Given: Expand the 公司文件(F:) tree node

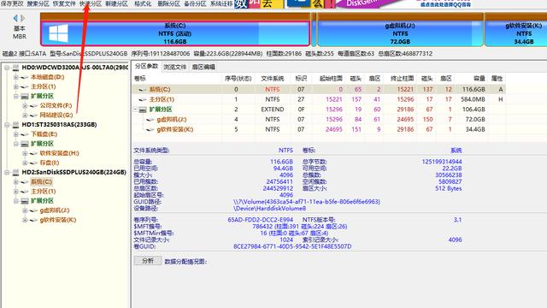Looking at the screenshot, I should (25, 105).
